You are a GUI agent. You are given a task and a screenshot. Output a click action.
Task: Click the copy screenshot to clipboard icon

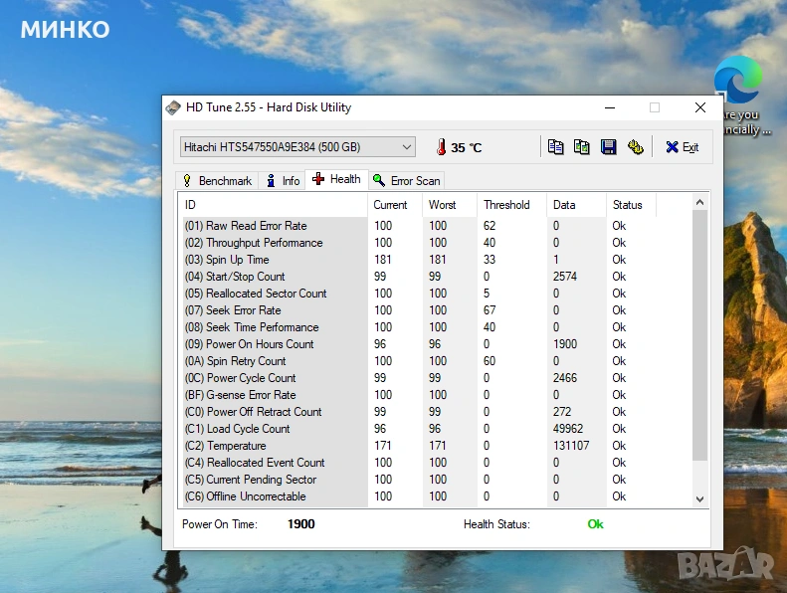point(582,147)
